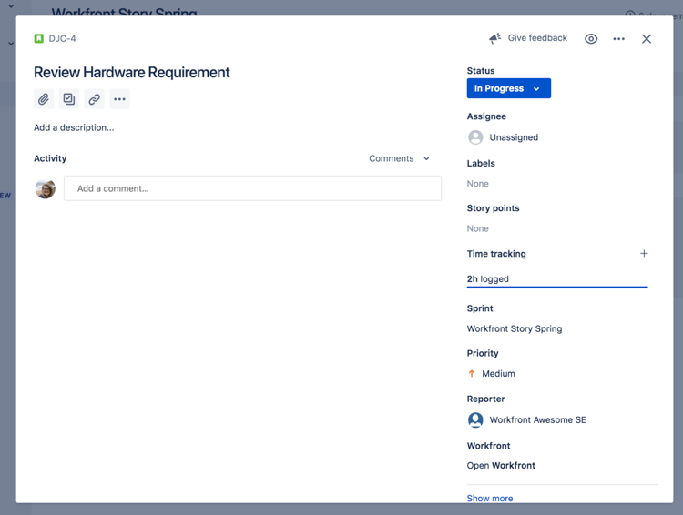Click the link issue chain icon
Screen dimensions: 683x515
pos(94,99)
